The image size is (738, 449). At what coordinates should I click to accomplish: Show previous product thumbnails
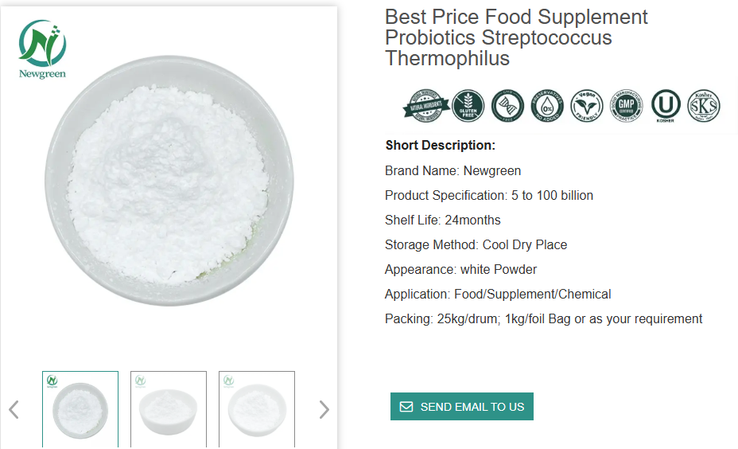pyautogui.click(x=14, y=409)
